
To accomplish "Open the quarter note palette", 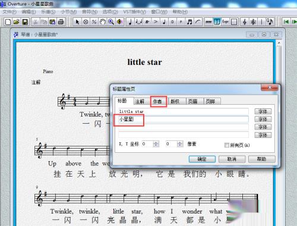I will click(130, 22).
